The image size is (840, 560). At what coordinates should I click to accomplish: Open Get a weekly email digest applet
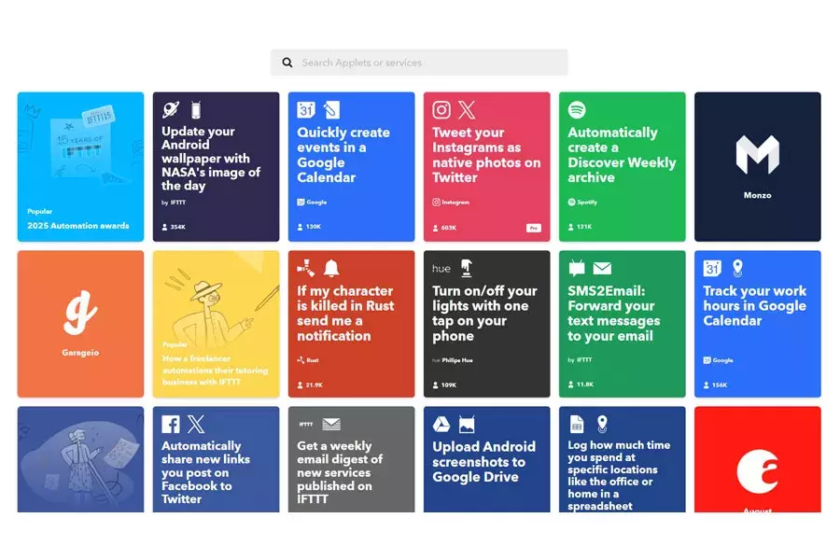pyautogui.click(x=352, y=459)
